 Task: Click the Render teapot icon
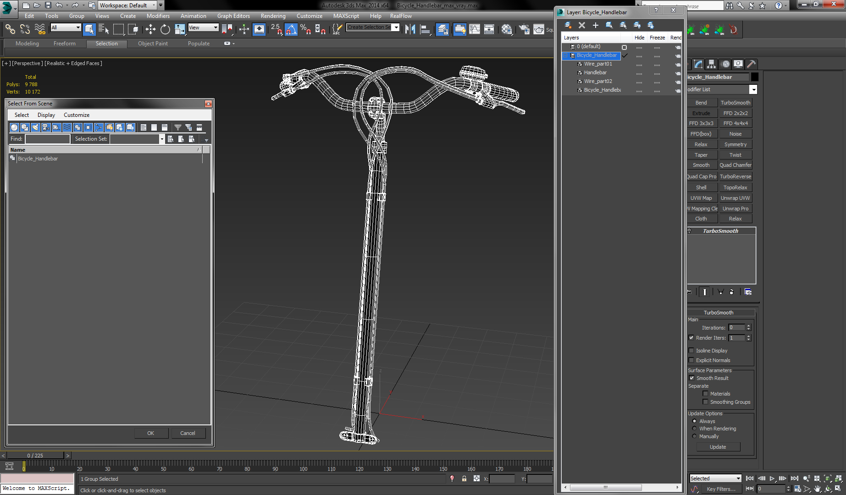point(538,29)
